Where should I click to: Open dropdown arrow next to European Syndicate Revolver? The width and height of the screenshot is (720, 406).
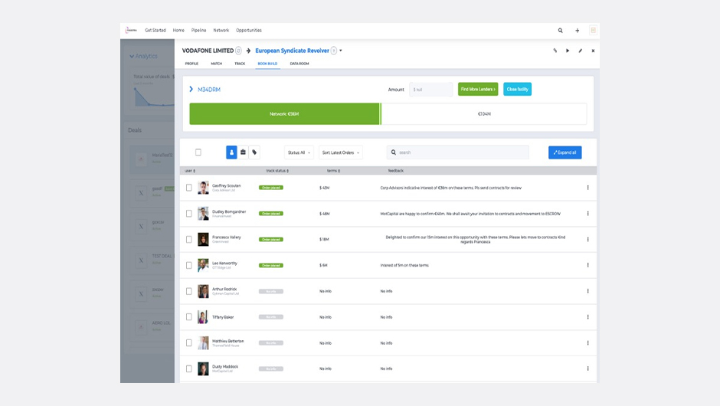(341, 51)
